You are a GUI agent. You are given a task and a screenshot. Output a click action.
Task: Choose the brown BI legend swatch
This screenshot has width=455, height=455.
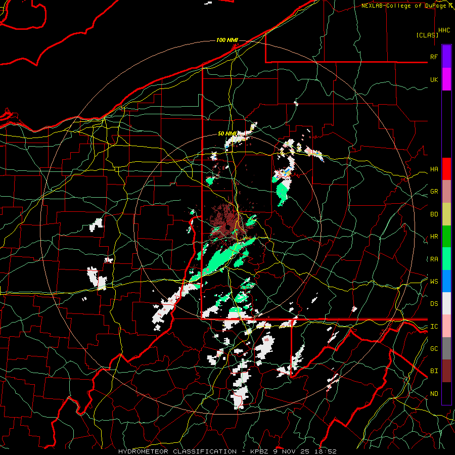446,371
